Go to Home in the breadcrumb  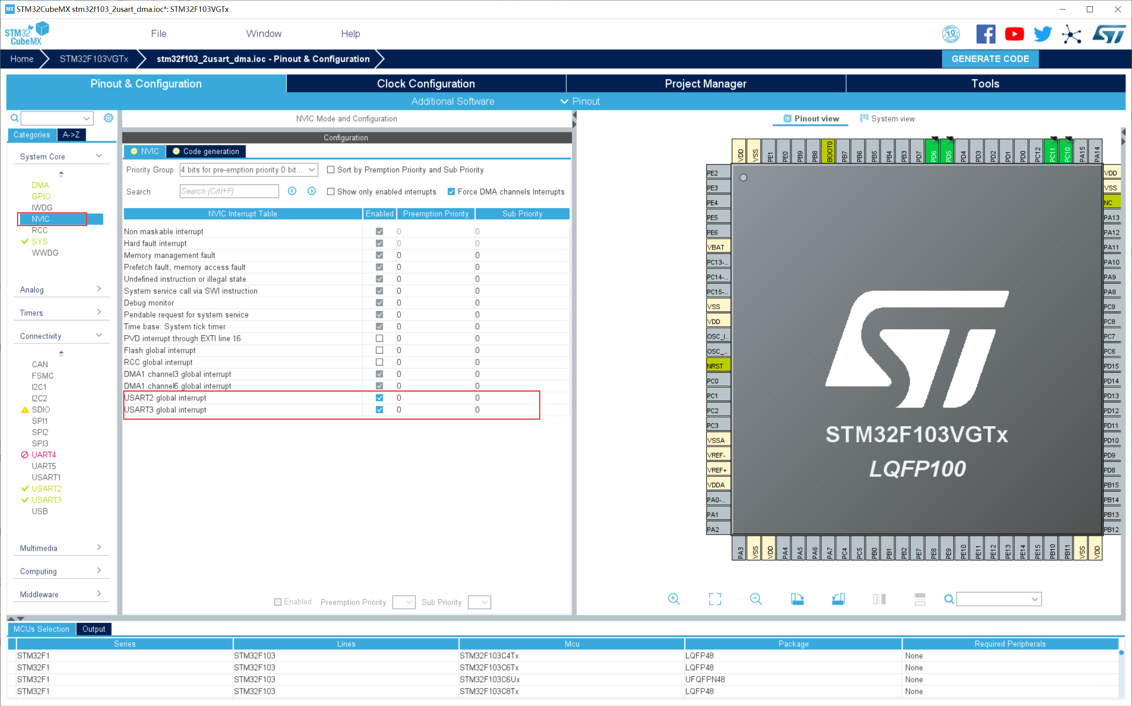pyautogui.click(x=22, y=59)
